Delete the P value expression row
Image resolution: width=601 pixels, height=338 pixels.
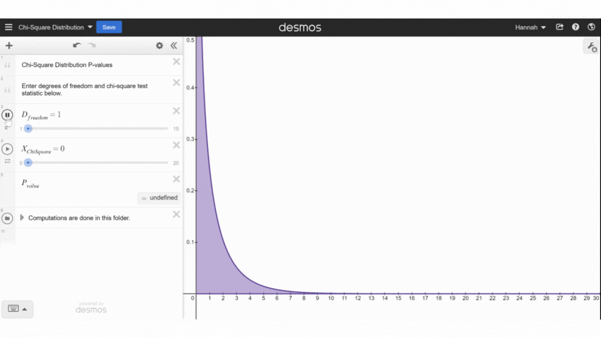coord(176,179)
